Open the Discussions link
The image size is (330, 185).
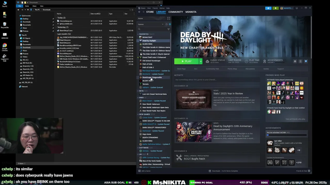[x=250, y=69]
